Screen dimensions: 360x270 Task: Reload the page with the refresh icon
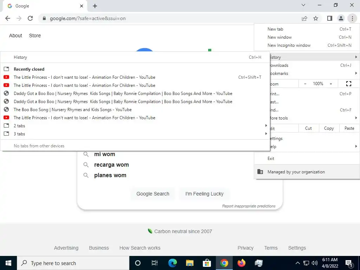(x=30, y=18)
